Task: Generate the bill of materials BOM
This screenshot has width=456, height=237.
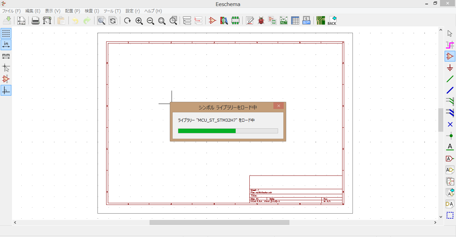Action: pos(306,20)
